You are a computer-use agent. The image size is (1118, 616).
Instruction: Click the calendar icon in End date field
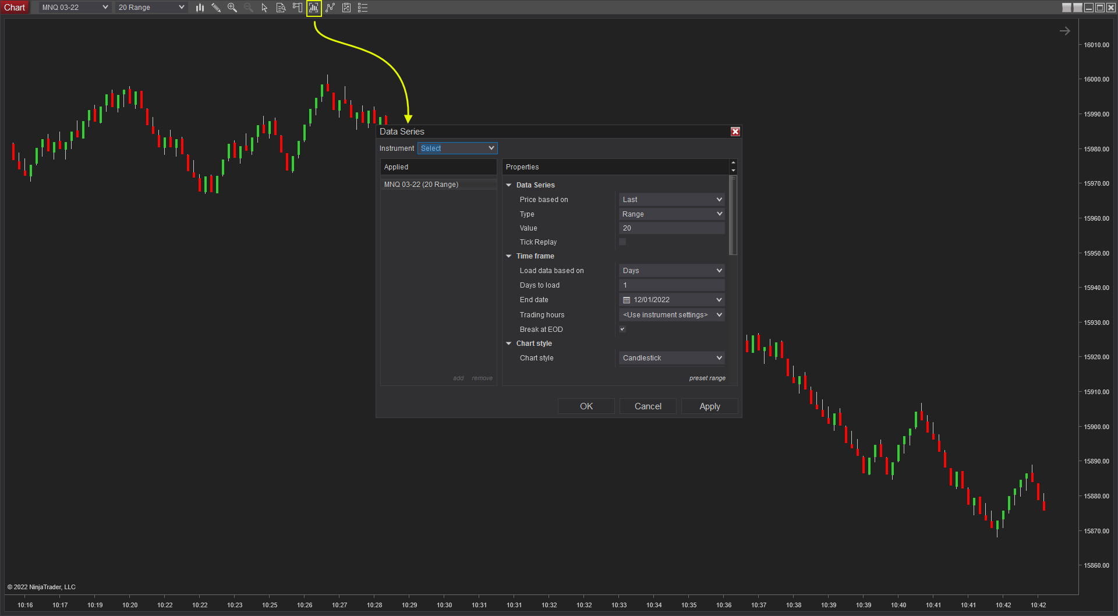pos(627,300)
